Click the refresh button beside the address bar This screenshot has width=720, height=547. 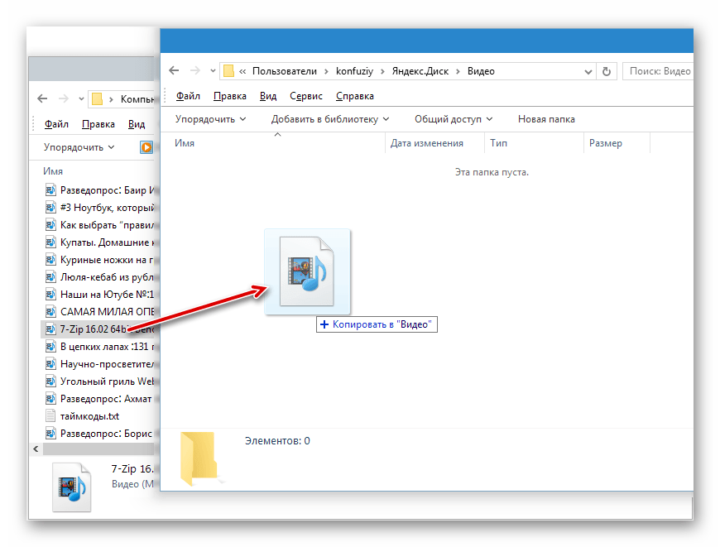(607, 71)
